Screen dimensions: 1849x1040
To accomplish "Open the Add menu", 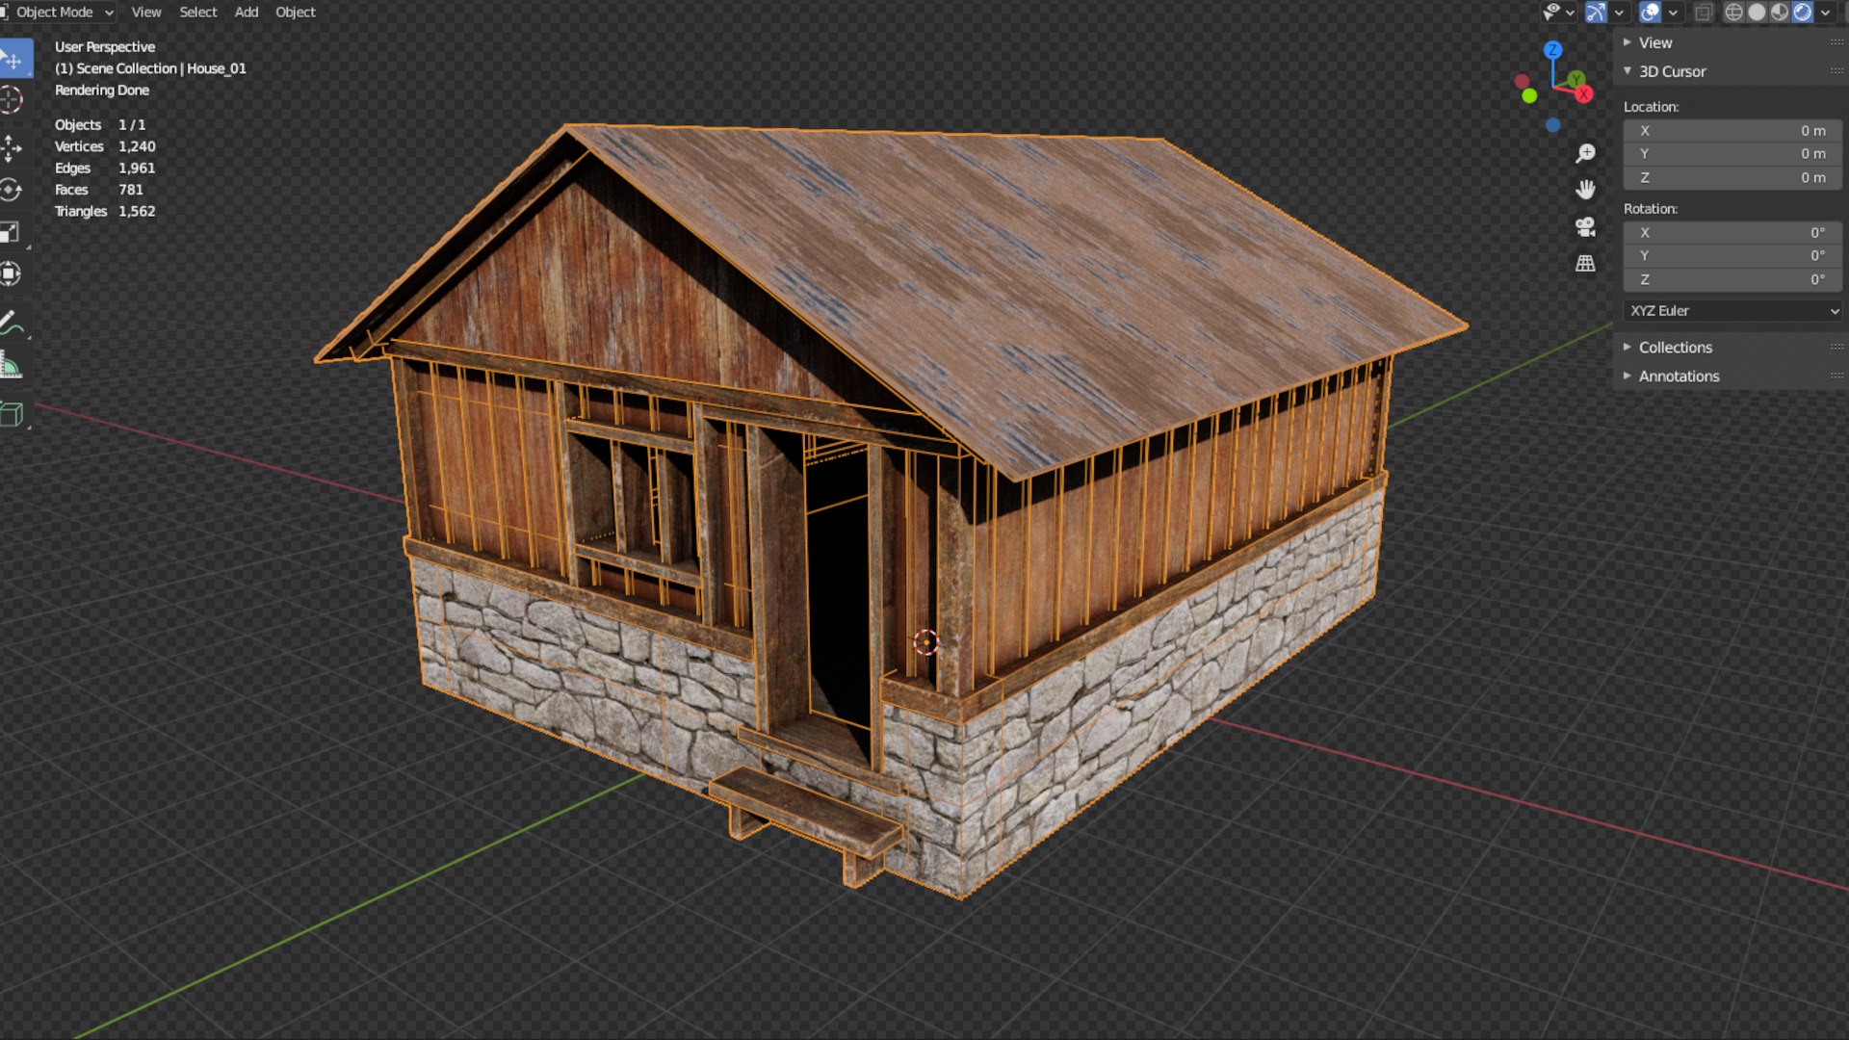I will click(247, 12).
